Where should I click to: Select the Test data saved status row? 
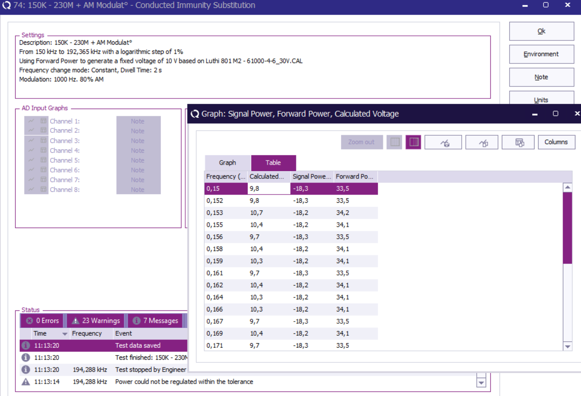coord(104,345)
